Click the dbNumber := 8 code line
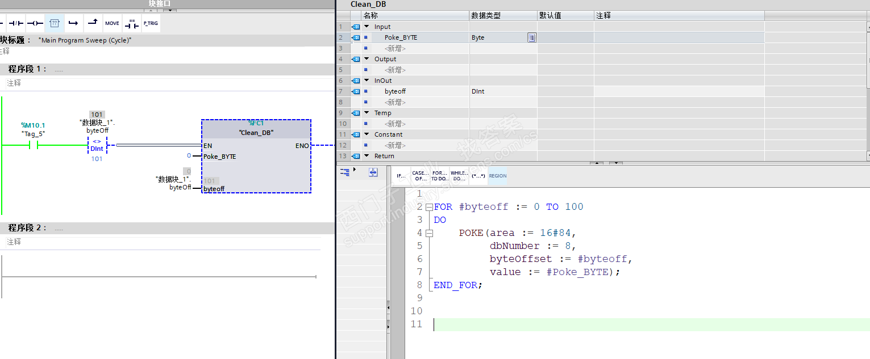The width and height of the screenshot is (870, 359). 533,246
